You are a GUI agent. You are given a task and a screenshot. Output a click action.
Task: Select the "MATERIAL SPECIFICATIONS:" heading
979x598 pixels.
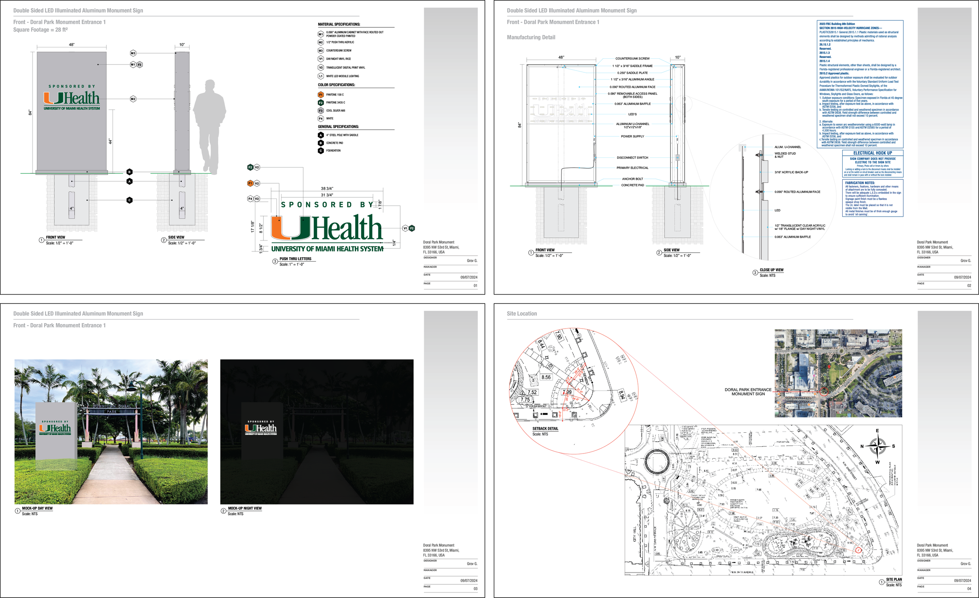[x=339, y=24]
